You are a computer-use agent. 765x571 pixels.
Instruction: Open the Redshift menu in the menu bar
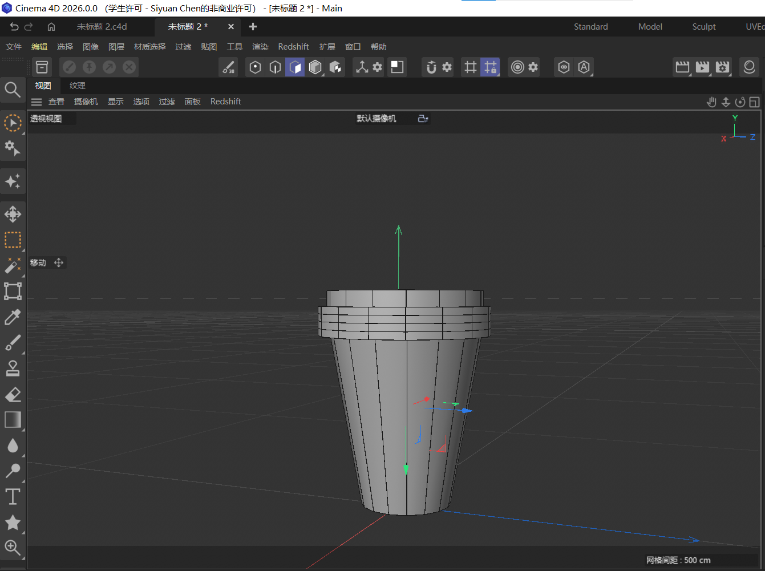[x=293, y=46]
